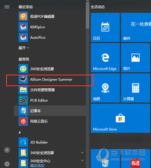Click the 有道 tile at the bottom
The height and width of the screenshot is (168, 151).
click(x=136, y=159)
